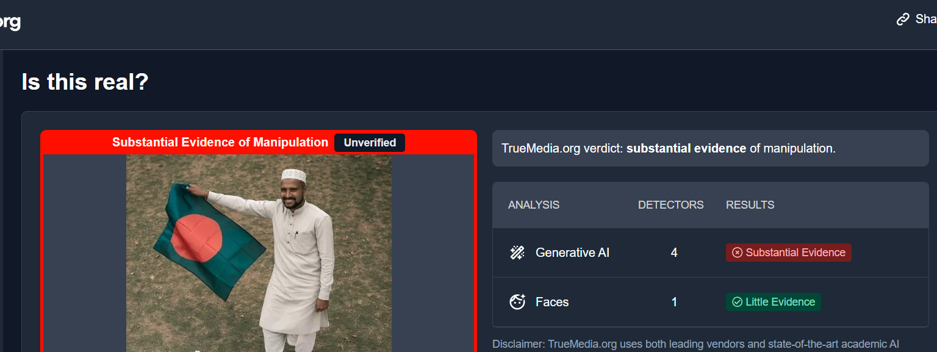Click the Share text label
This screenshot has height=352, width=937.
pyautogui.click(x=926, y=20)
